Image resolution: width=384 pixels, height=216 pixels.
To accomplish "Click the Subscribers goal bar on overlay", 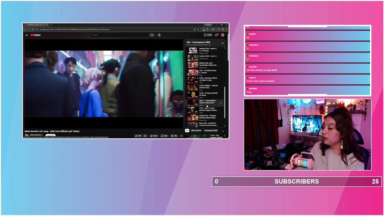I will coord(297,181).
